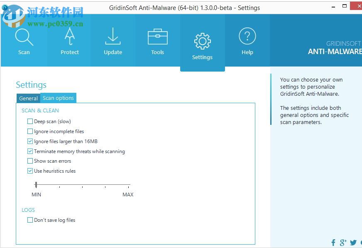Click the Facebook icon at bottom right

pyautogui.click(x=333, y=243)
